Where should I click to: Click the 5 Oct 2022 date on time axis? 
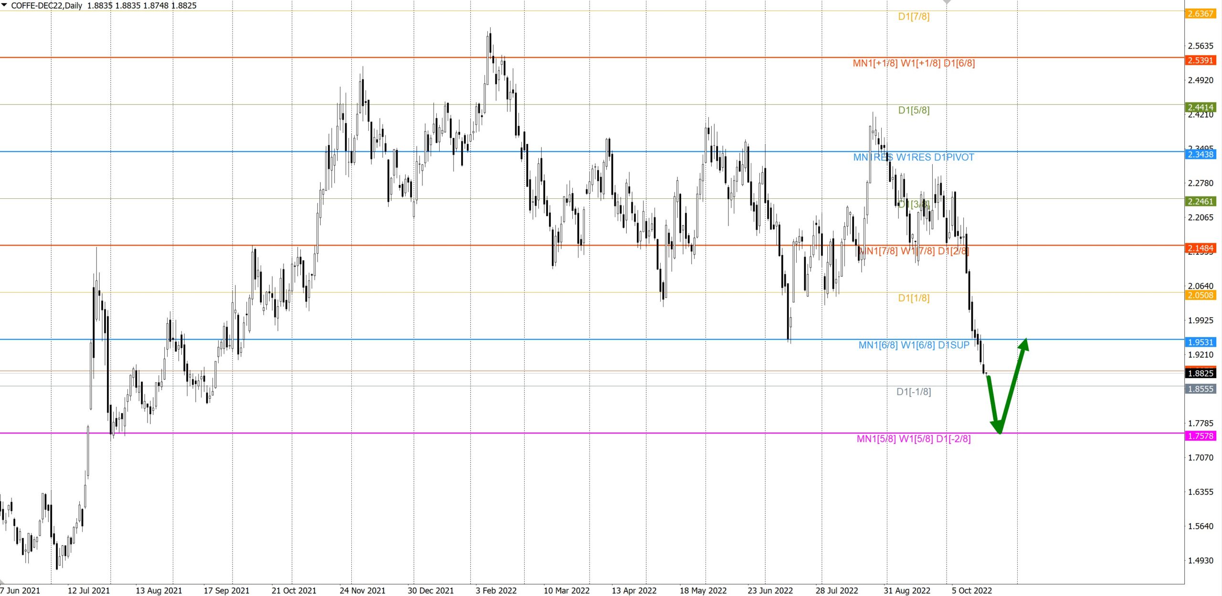pos(971,590)
